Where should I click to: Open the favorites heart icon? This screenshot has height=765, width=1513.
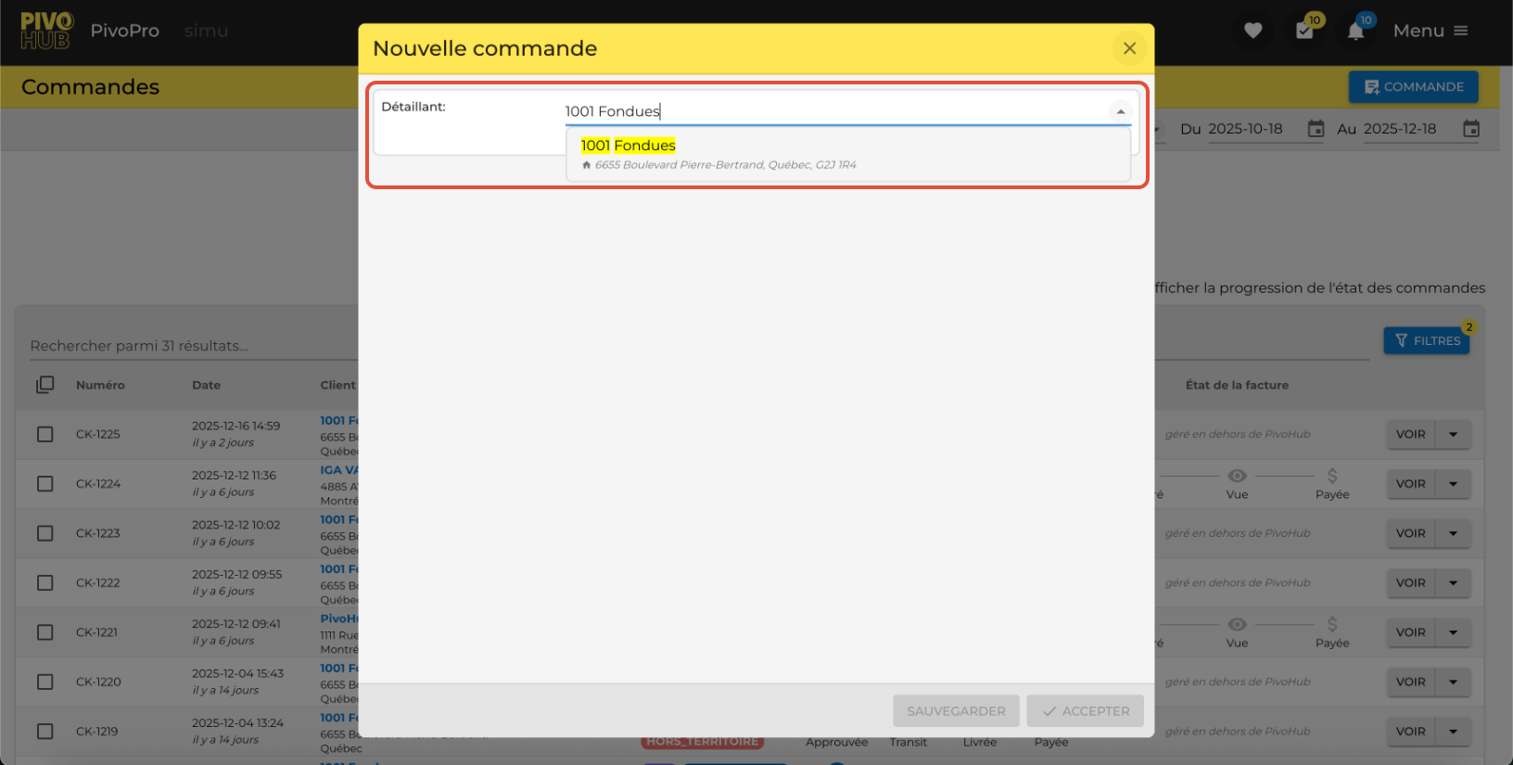pos(1252,31)
